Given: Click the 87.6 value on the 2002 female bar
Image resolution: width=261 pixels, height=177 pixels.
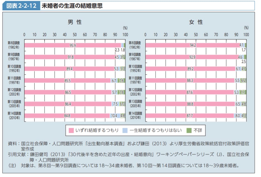Looking at the screenshot, I should (189, 92).
